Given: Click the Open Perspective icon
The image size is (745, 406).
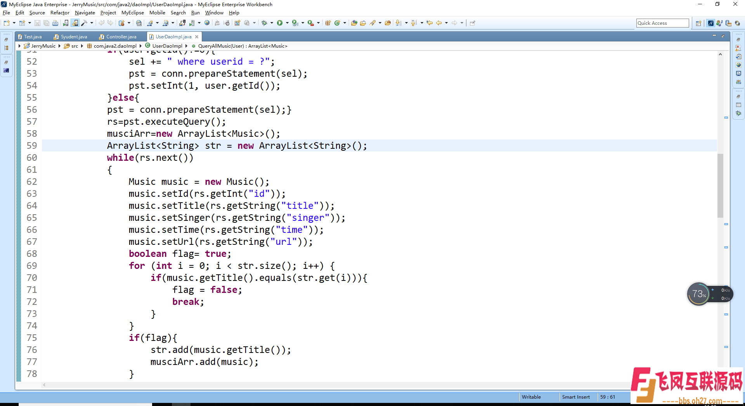Looking at the screenshot, I should coord(698,23).
